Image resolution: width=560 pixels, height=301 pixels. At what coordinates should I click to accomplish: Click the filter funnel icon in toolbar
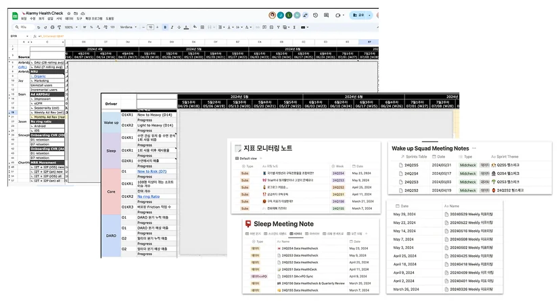(x=278, y=27)
